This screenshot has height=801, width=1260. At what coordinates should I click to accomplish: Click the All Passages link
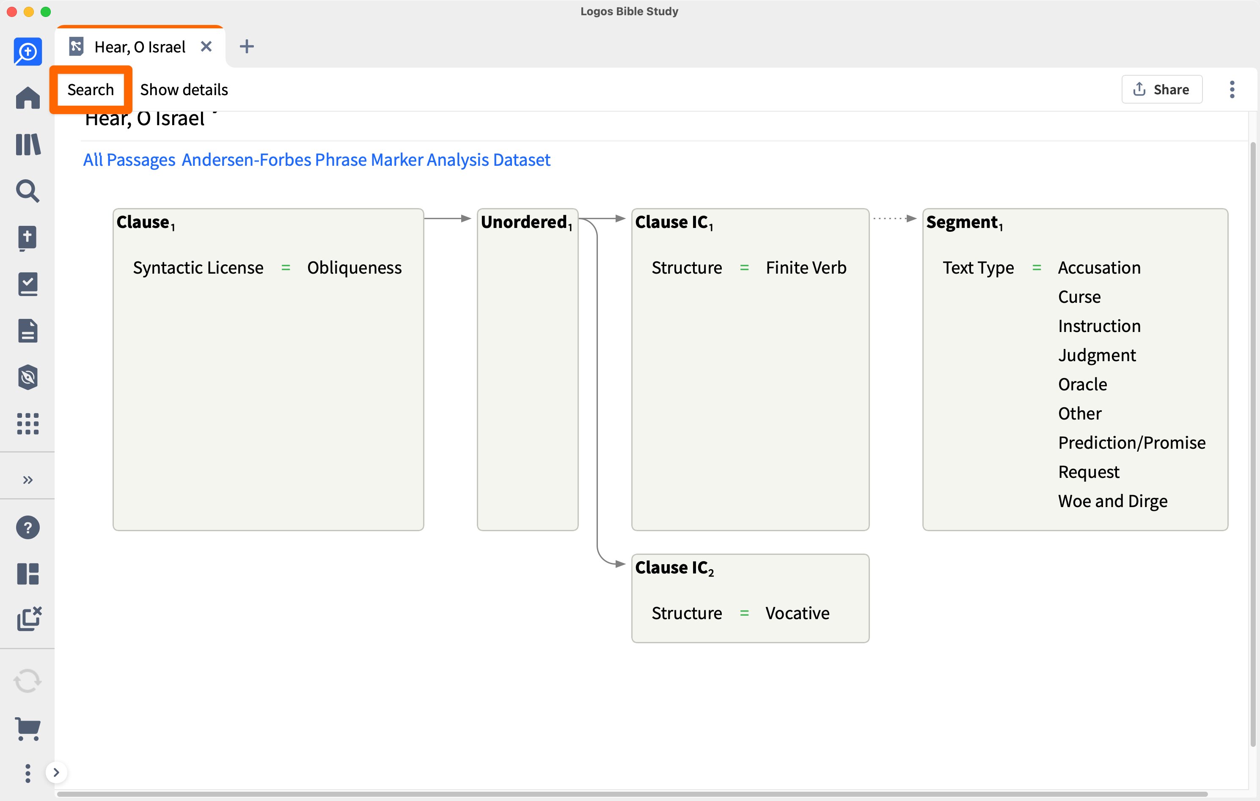point(129,159)
